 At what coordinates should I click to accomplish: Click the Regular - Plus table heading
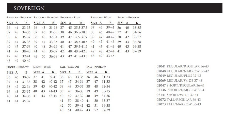coord(70,18)
